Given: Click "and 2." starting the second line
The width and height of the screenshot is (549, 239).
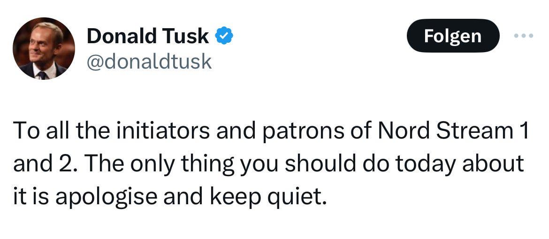Looking at the screenshot, I should (42, 163).
